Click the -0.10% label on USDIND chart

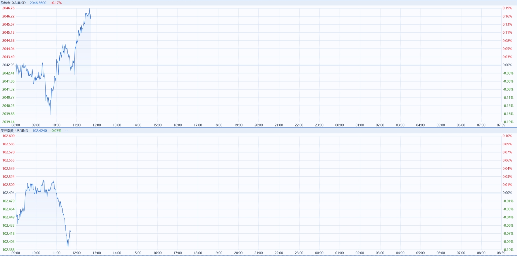(508, 250)
